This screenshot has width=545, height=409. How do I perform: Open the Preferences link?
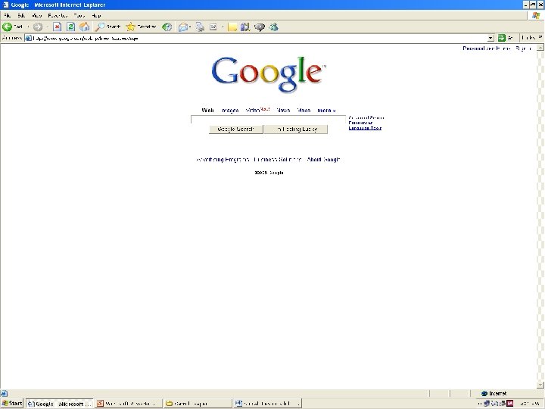click(x=360, y=123)
